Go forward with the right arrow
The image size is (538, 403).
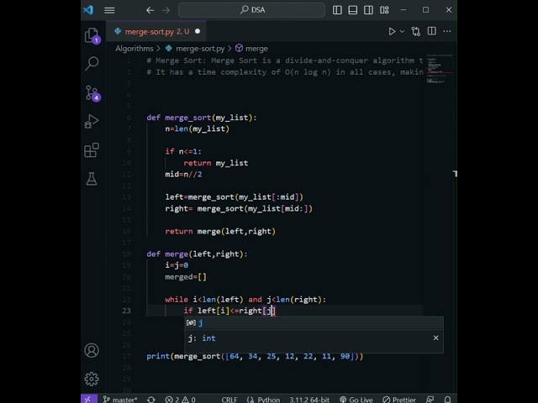click(166, 10)
